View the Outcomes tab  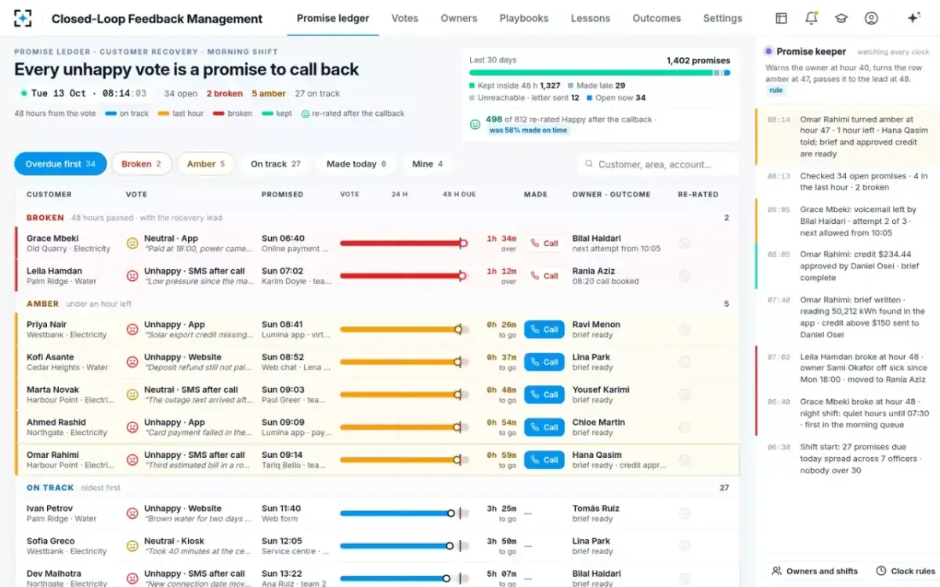pos(656,18)
